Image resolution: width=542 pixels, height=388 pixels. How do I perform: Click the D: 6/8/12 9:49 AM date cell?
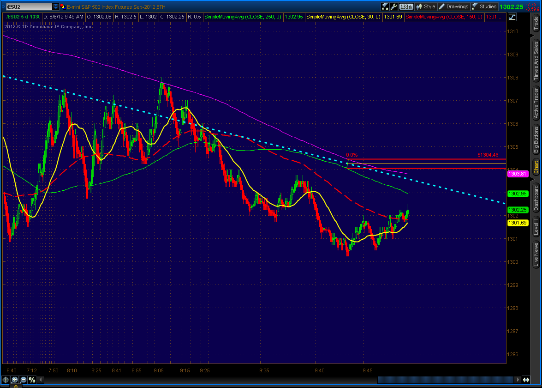point(63,17)
